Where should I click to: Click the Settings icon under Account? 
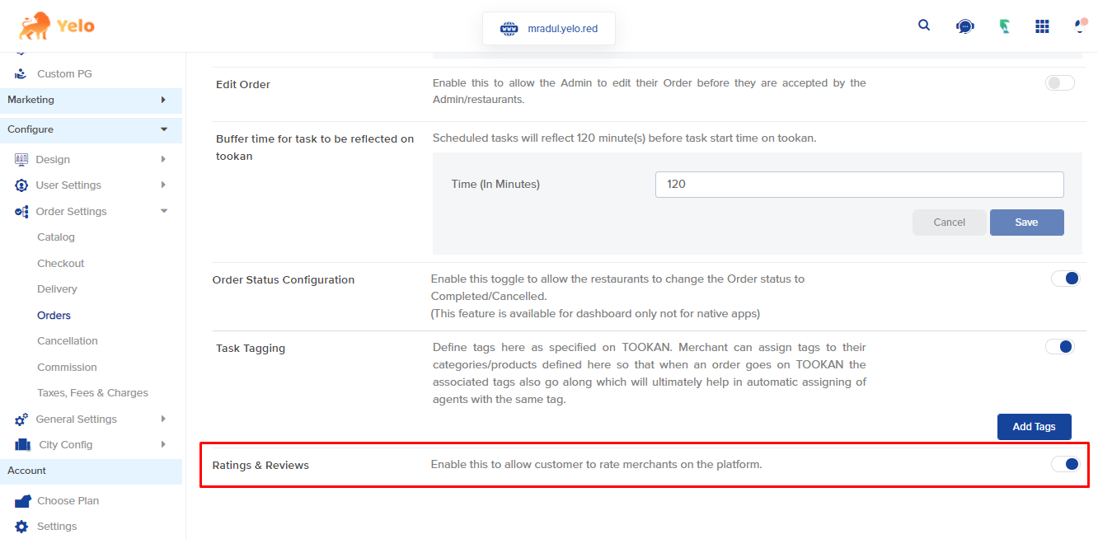(22, 526)
